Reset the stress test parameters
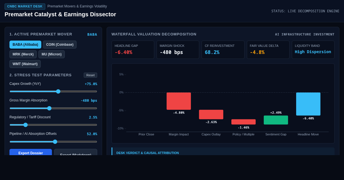The image size is (344, 180). [x=90, y=75]
